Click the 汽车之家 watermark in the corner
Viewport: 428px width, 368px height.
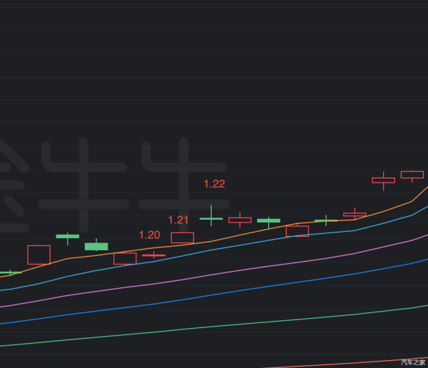(412, 362)
